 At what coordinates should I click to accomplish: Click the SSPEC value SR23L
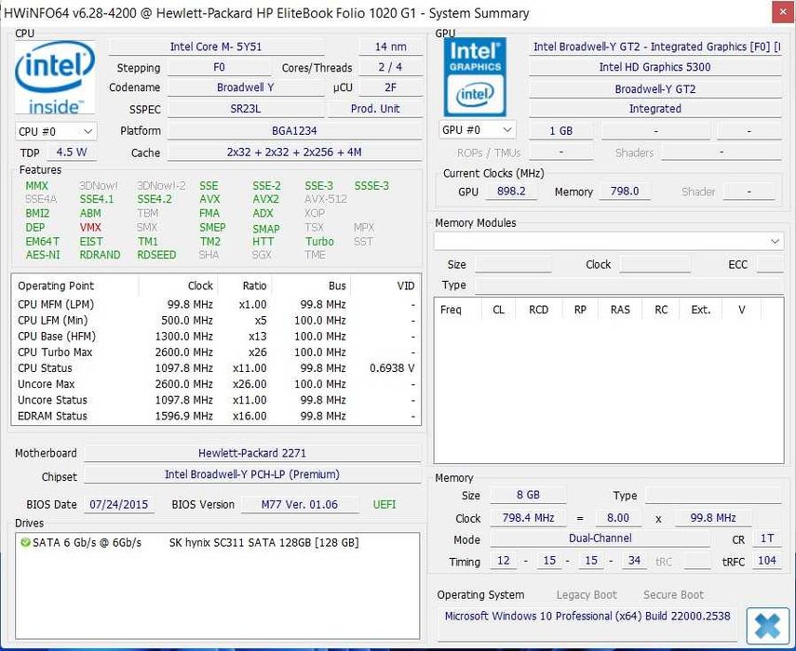click(x=245, y=109)
